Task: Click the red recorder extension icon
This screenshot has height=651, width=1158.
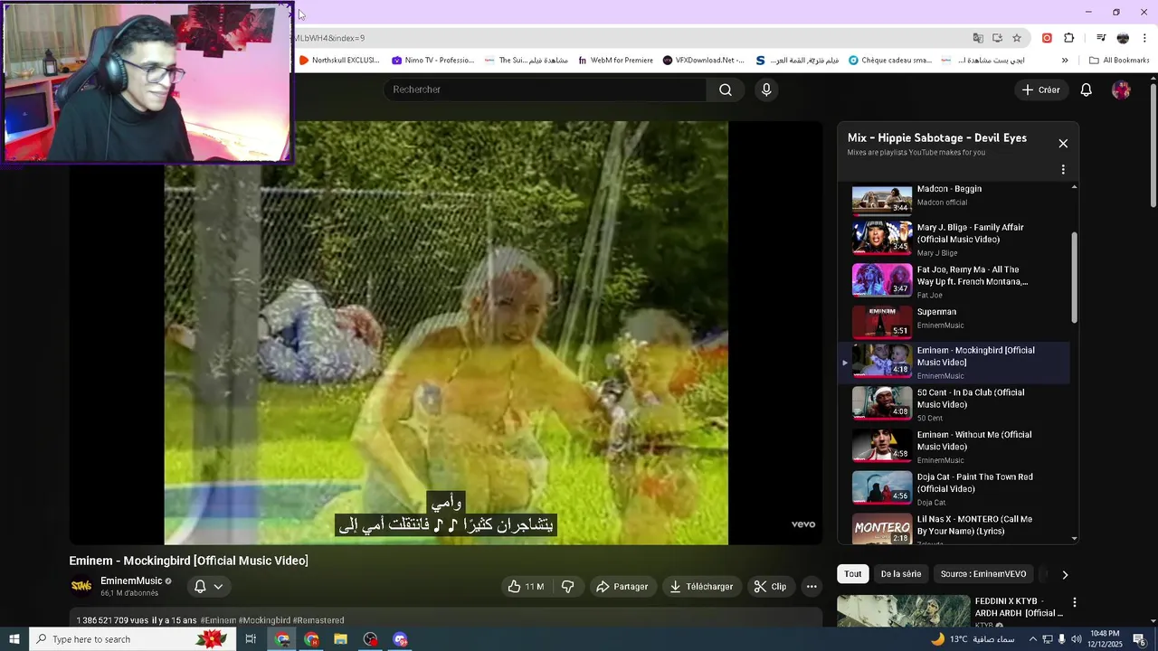Action: 1047,38
